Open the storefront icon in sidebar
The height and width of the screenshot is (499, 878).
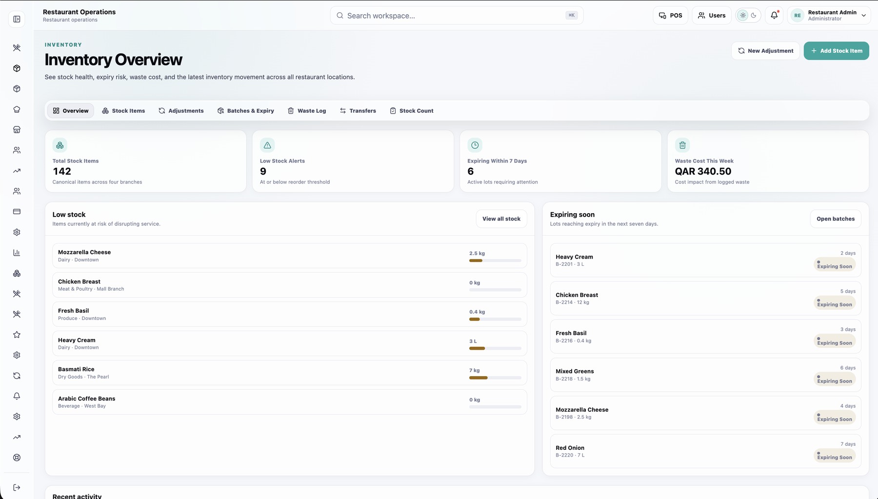[17, 130]
